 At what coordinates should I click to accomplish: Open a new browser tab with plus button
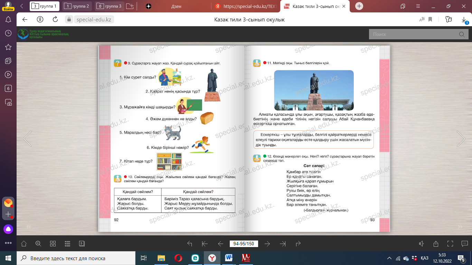point(359,6)
